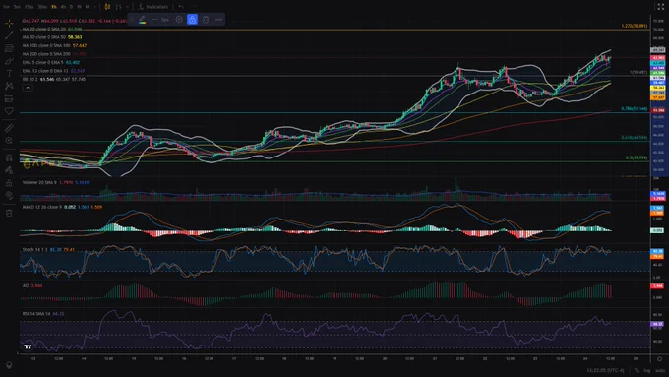Viewport: 669px width, 377px height.
Task: Select the text annotation tool
Action: (x=9, y=74)
